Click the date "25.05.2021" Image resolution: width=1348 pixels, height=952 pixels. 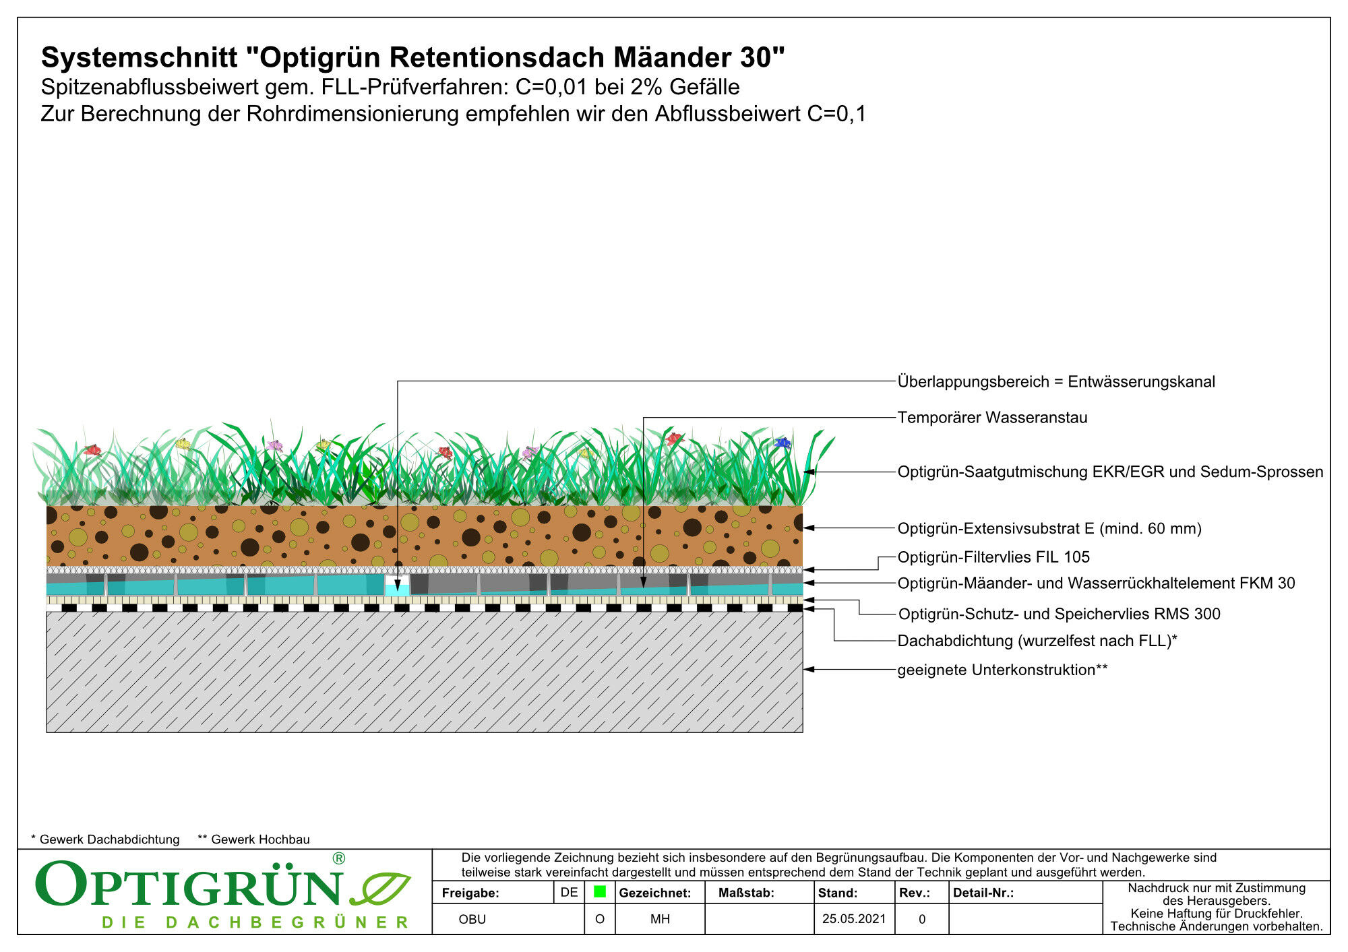[x=854, y=920]
